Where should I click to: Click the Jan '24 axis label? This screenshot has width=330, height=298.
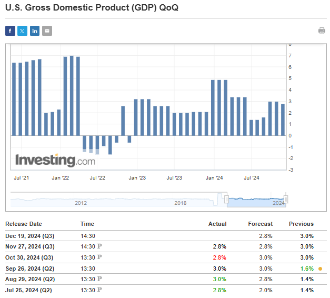pos(214,178)
